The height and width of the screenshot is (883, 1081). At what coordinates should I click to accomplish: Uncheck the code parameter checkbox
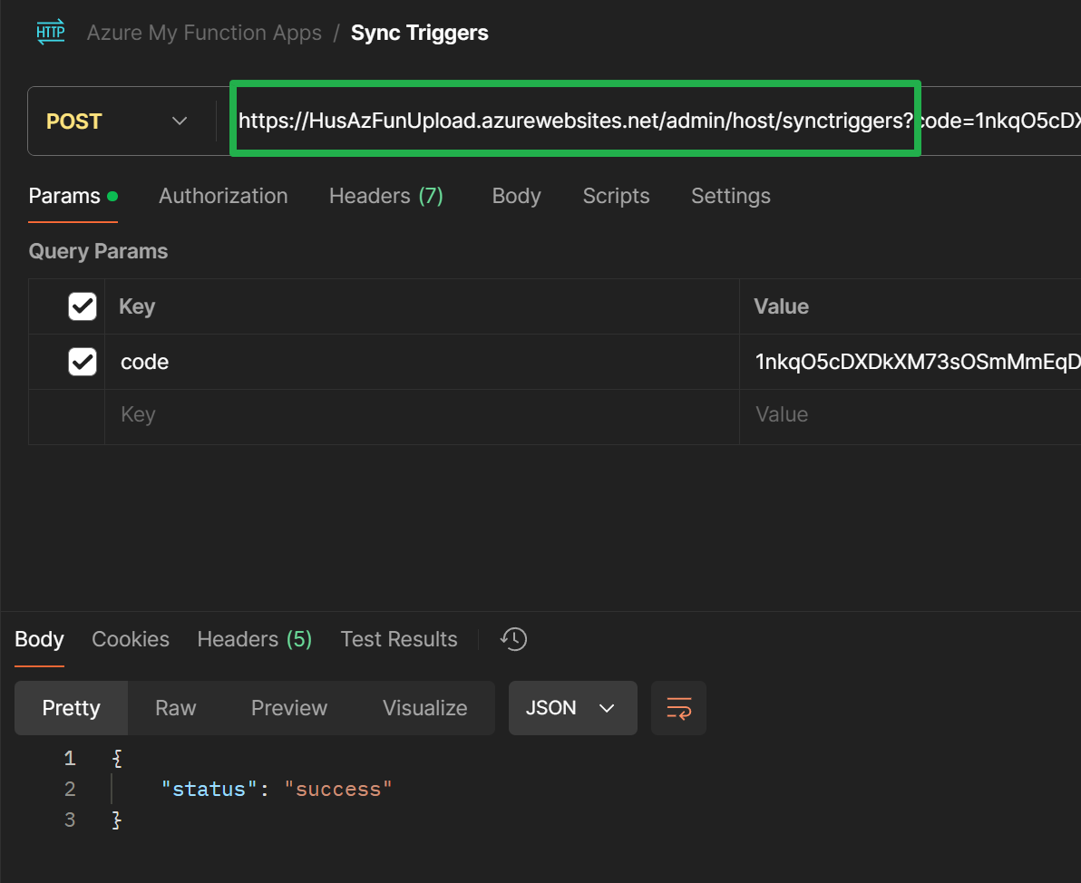[82, 362]
